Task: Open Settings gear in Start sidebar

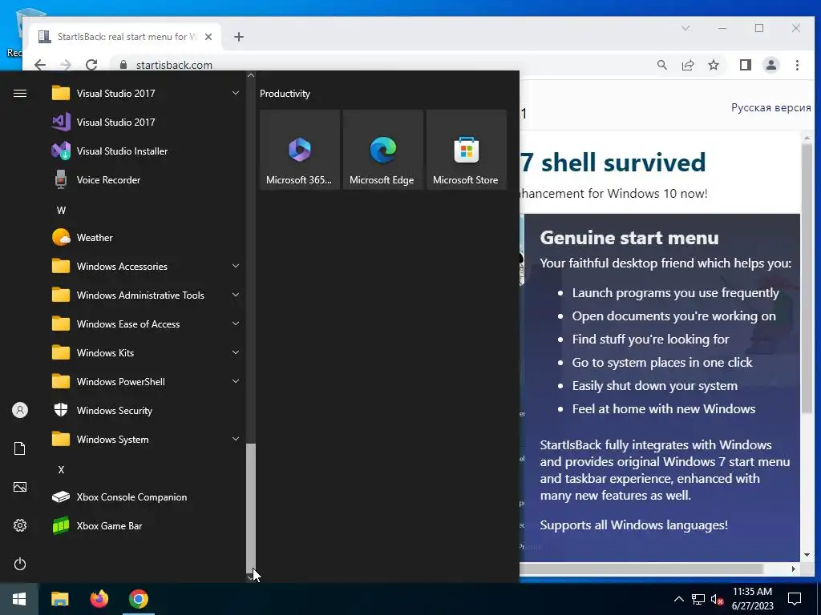Action: point(20,525)
